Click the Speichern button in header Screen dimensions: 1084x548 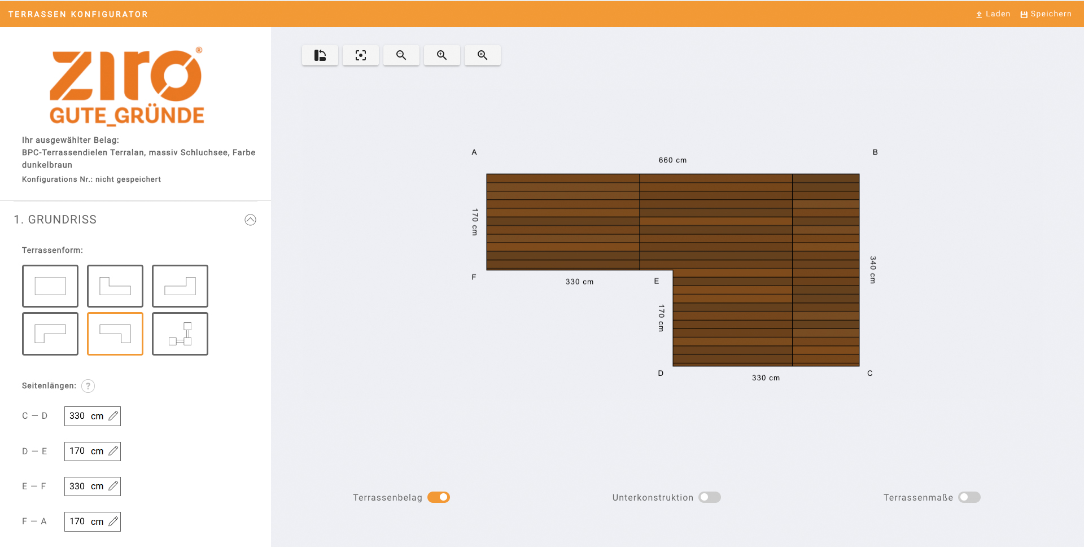(1046, 14)
